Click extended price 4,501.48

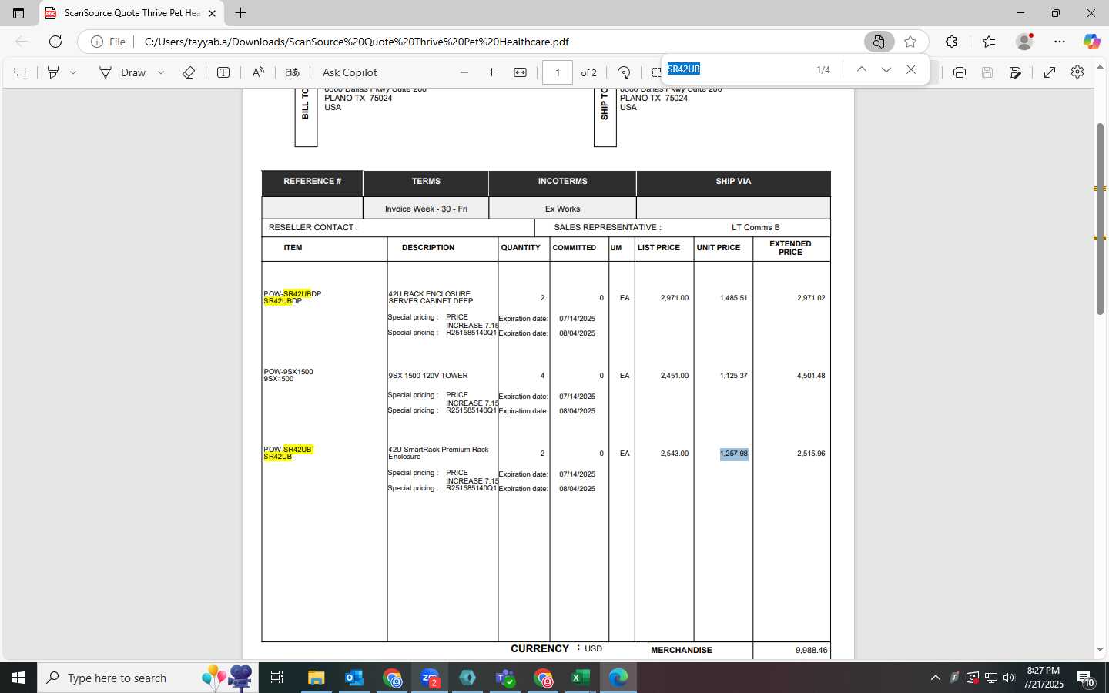(811, 376)
